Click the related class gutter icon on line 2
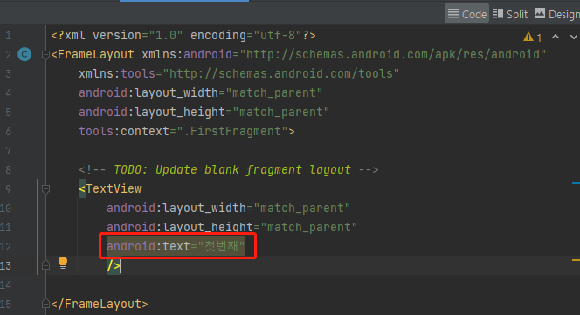The height and width of the screenshot is (315, 580). click(24, 54)
